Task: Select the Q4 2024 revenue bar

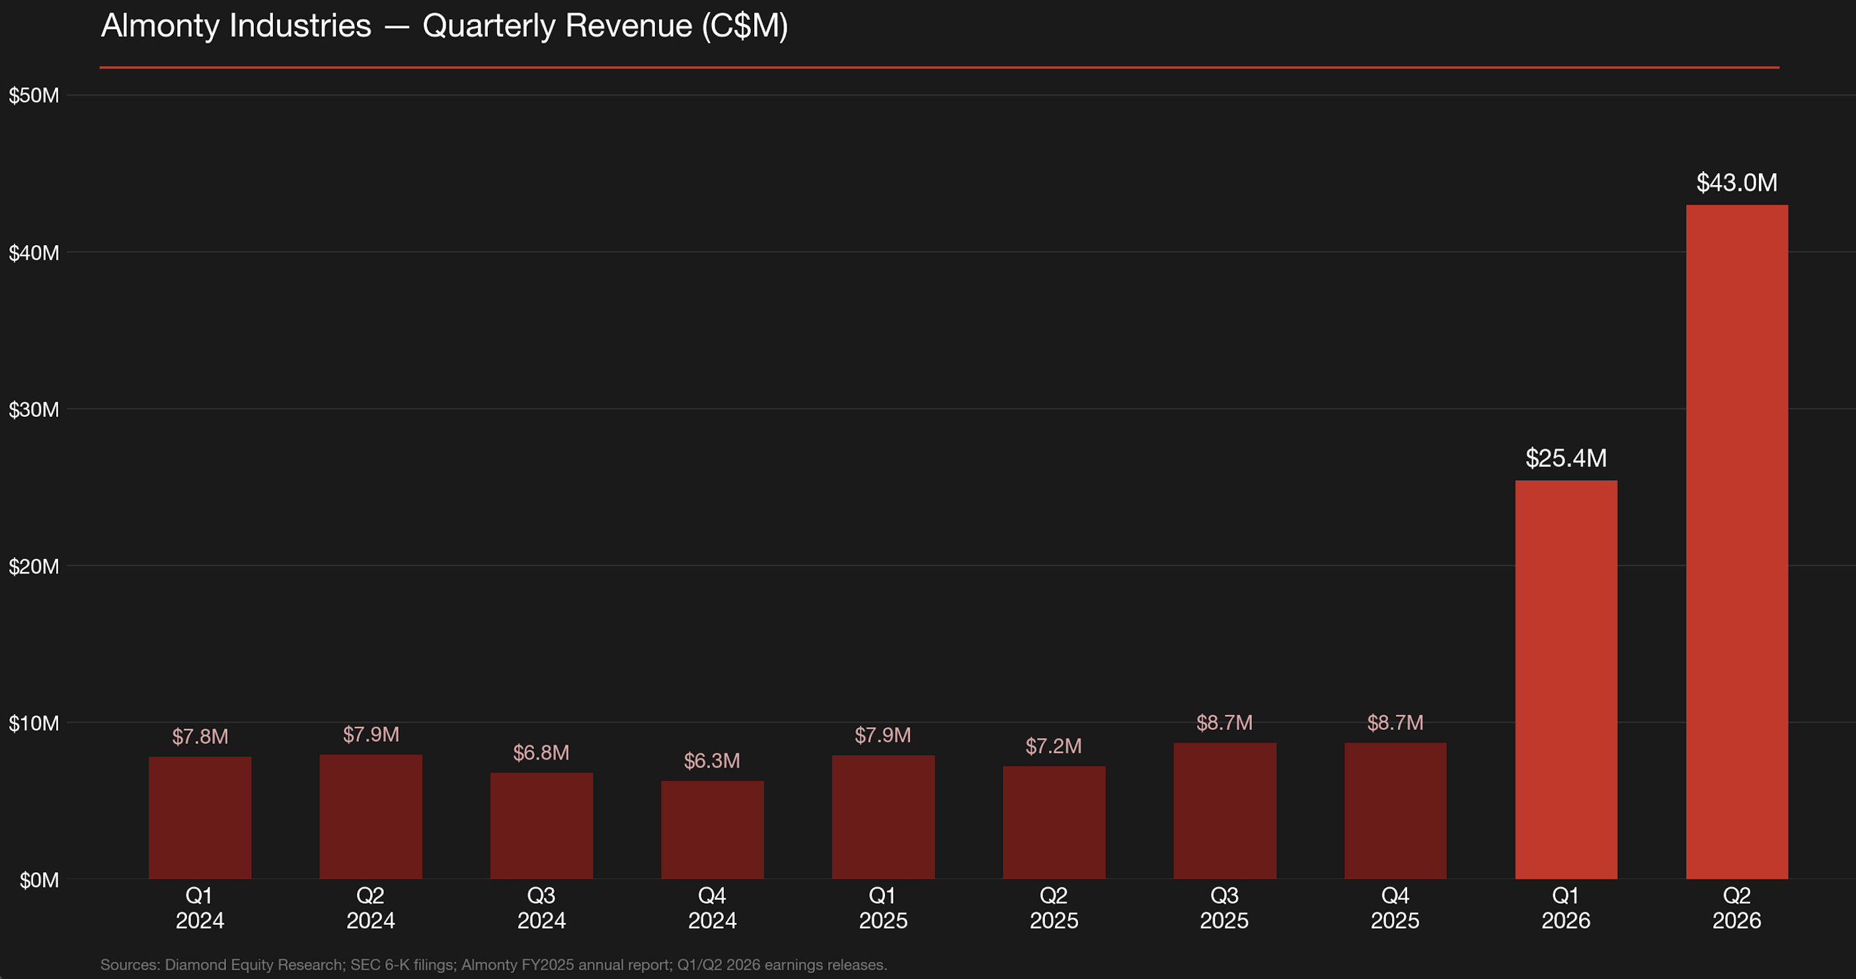Action: tap(713, 830)
